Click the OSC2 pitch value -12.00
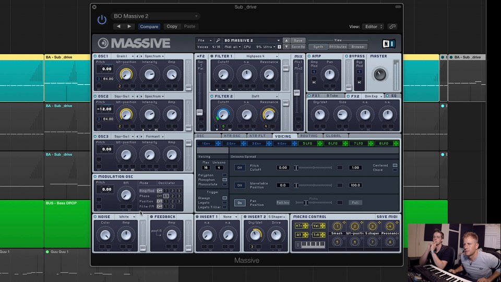This screenshot has width=501, height=282. point(104,109)
